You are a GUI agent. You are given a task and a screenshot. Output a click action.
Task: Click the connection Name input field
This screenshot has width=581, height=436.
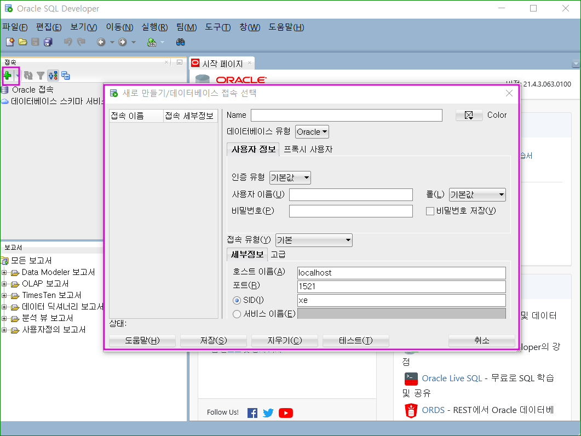(x=347, y=116)
